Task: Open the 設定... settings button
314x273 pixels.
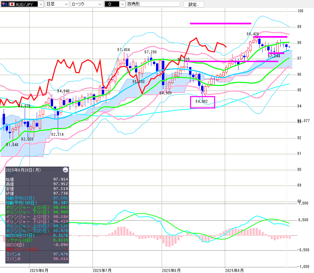Action: pyautogui.click(x=194, y=4)
